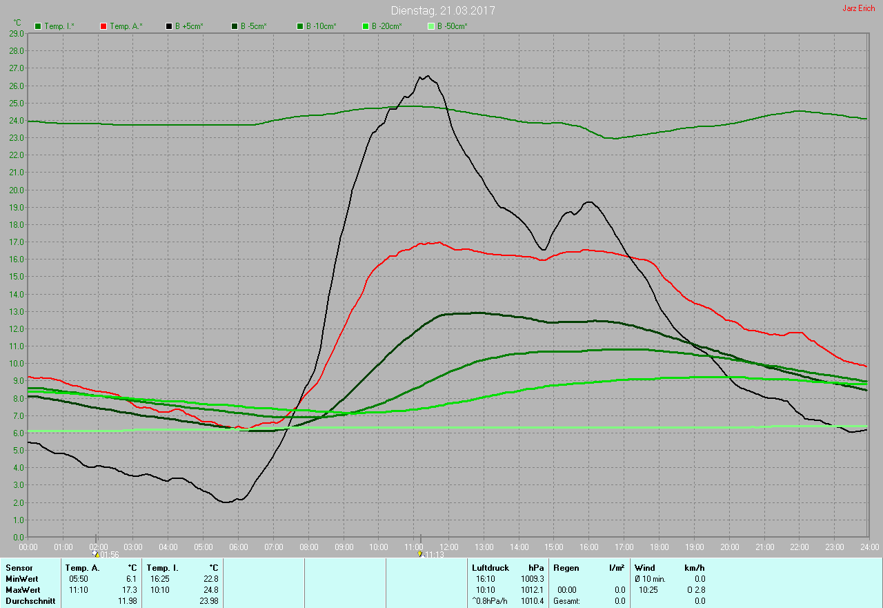Image resolution: width=883 pixels, height=608 pixels.
Task: Select the Temp. I. table header
Action: tap(163, 568)
